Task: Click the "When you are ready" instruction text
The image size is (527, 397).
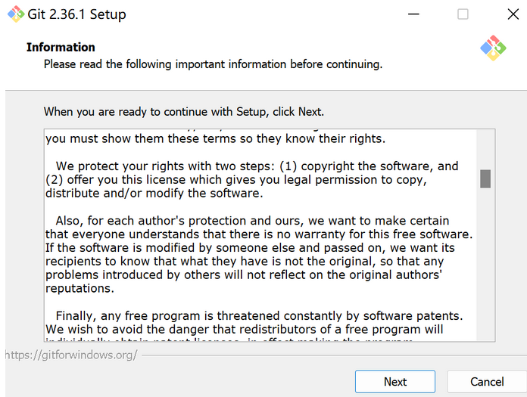Action: point(184,112)
